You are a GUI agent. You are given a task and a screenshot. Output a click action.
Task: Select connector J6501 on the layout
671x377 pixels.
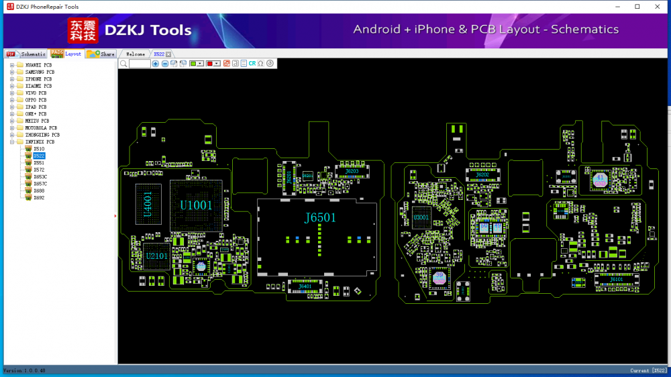[320, 218]
